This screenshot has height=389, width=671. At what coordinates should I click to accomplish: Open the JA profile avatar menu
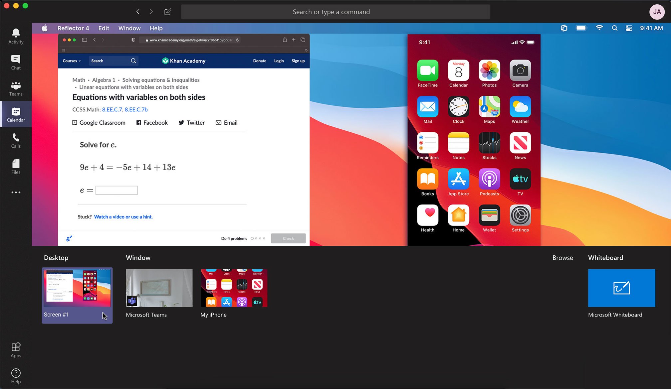pyautogui.click(x=657, y=12)
